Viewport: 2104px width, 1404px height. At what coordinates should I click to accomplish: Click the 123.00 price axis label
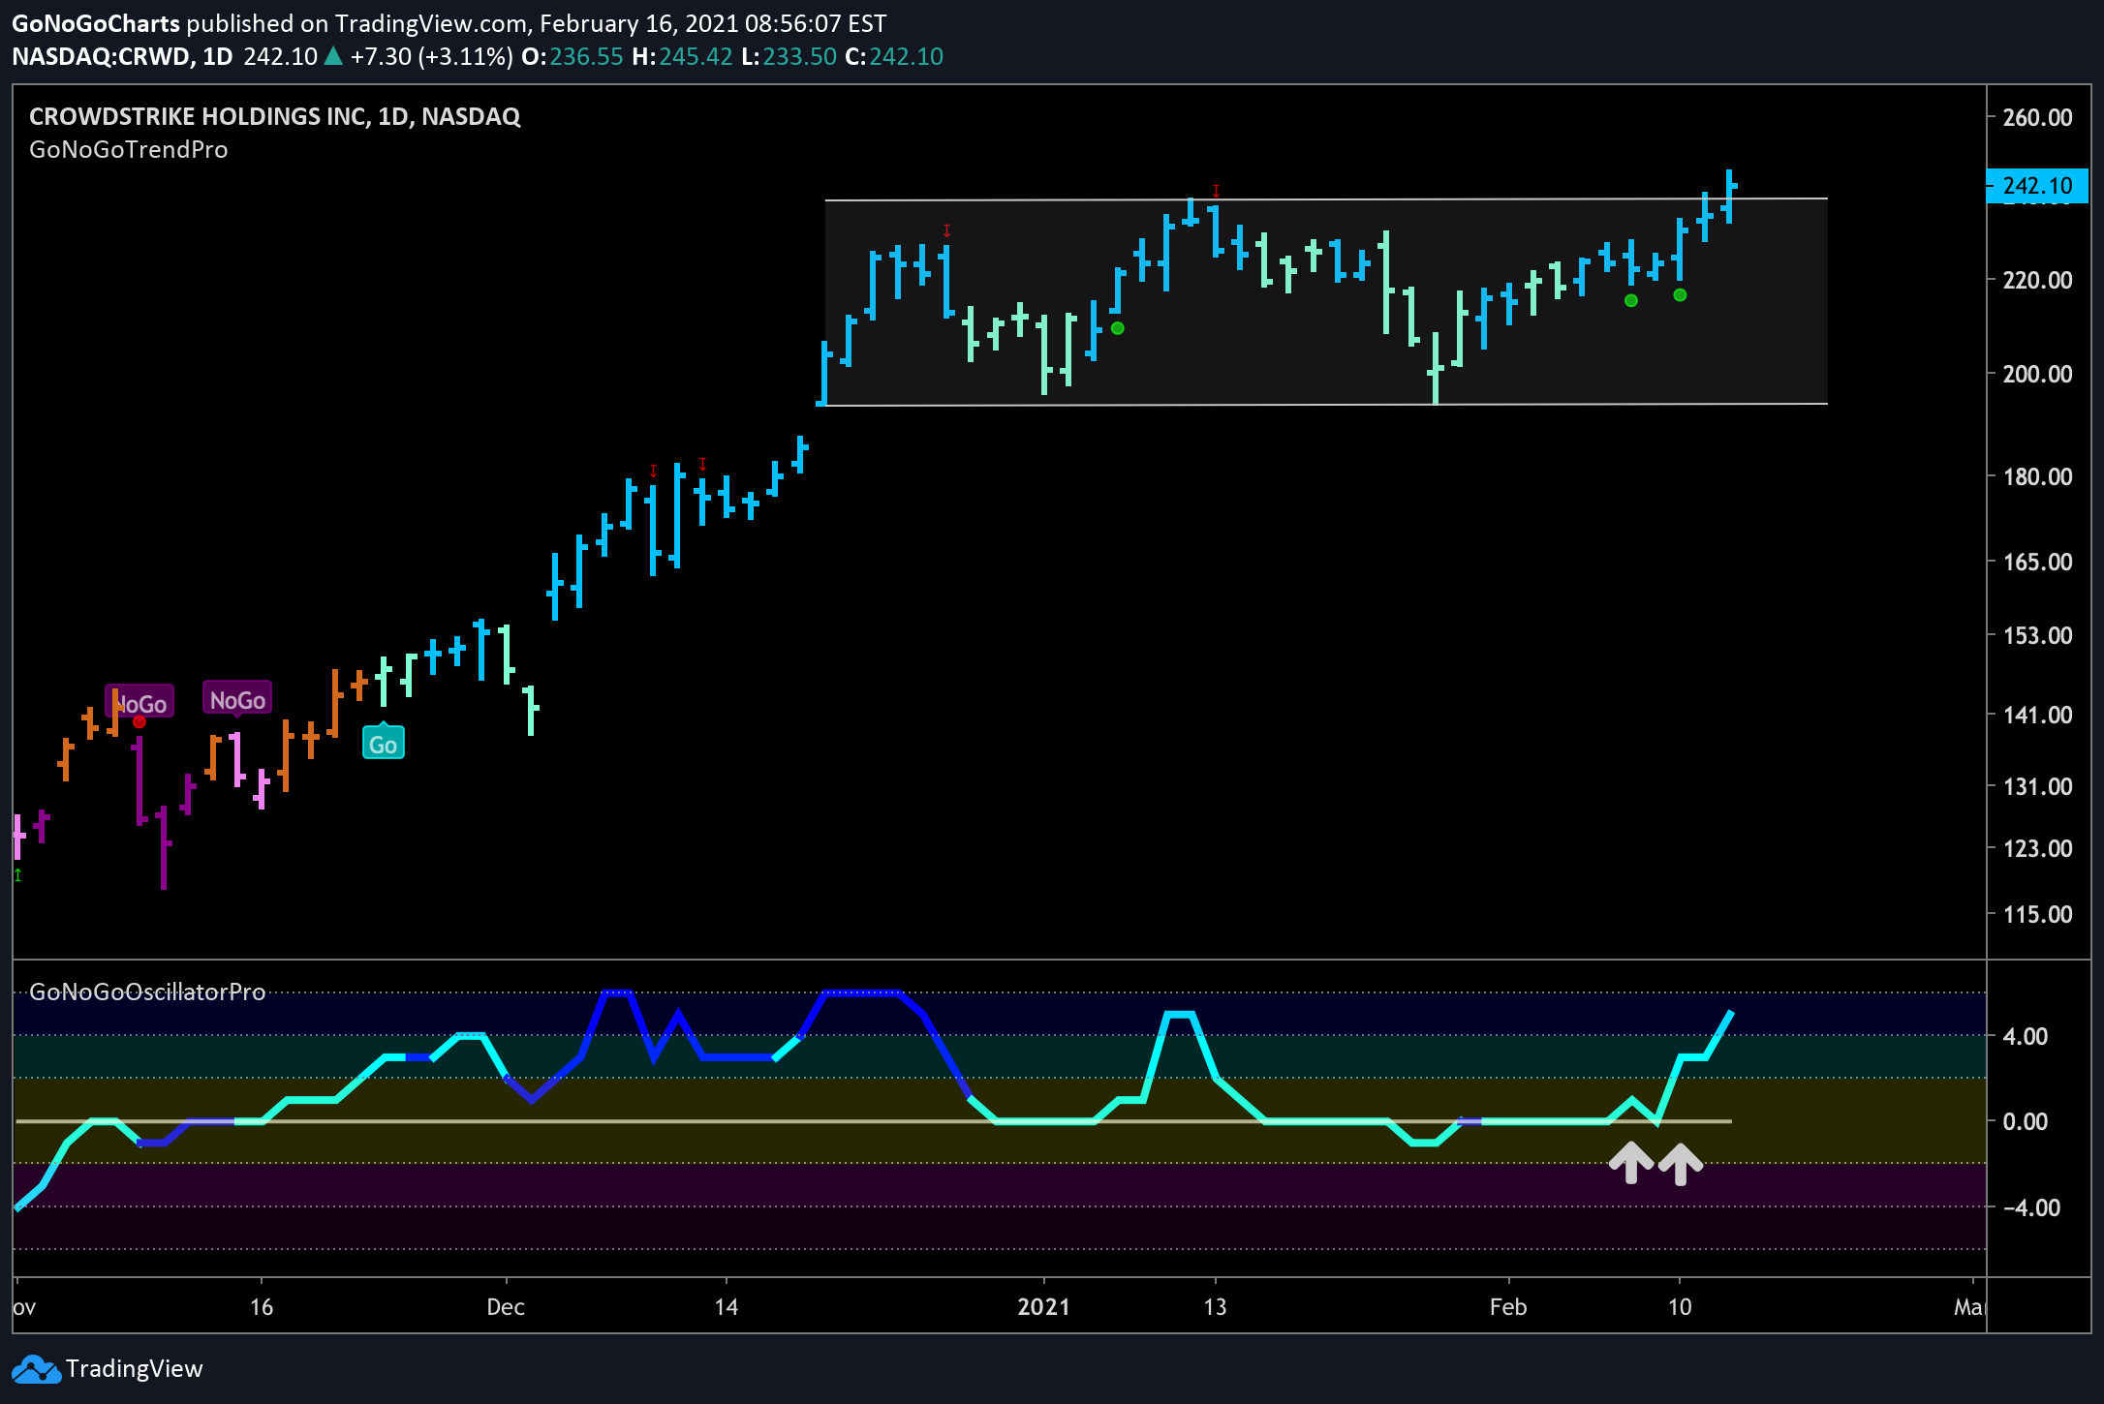tap(2037, 848)
